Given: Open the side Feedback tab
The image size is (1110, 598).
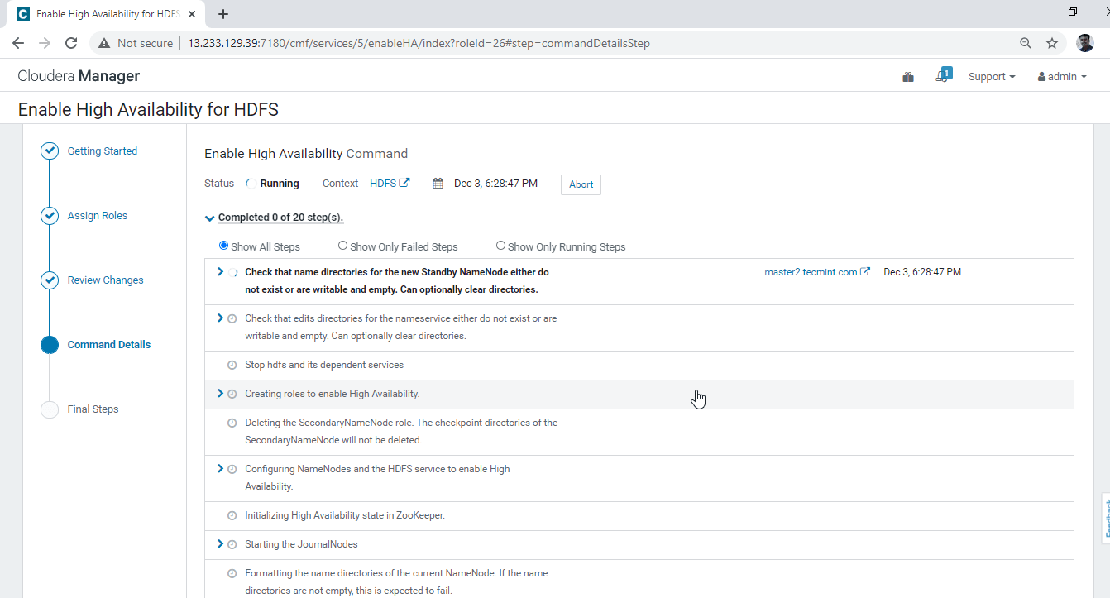Looking at the screenshot, I should pos(1105,519).
